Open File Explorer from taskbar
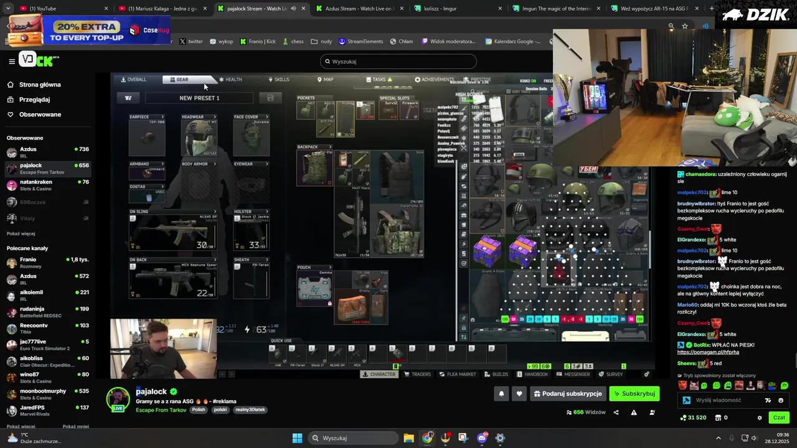The image size is (797, 448). [x=408, y=438]
